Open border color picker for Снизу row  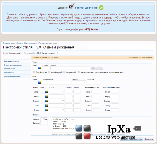pyautogui.click(x=47, y=106)
